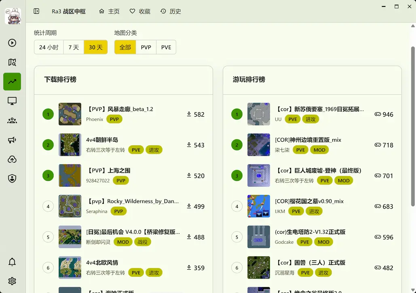
Task: Click PVP tag under 风暴走廊_beta_1.2
Action: pos(114,119)
